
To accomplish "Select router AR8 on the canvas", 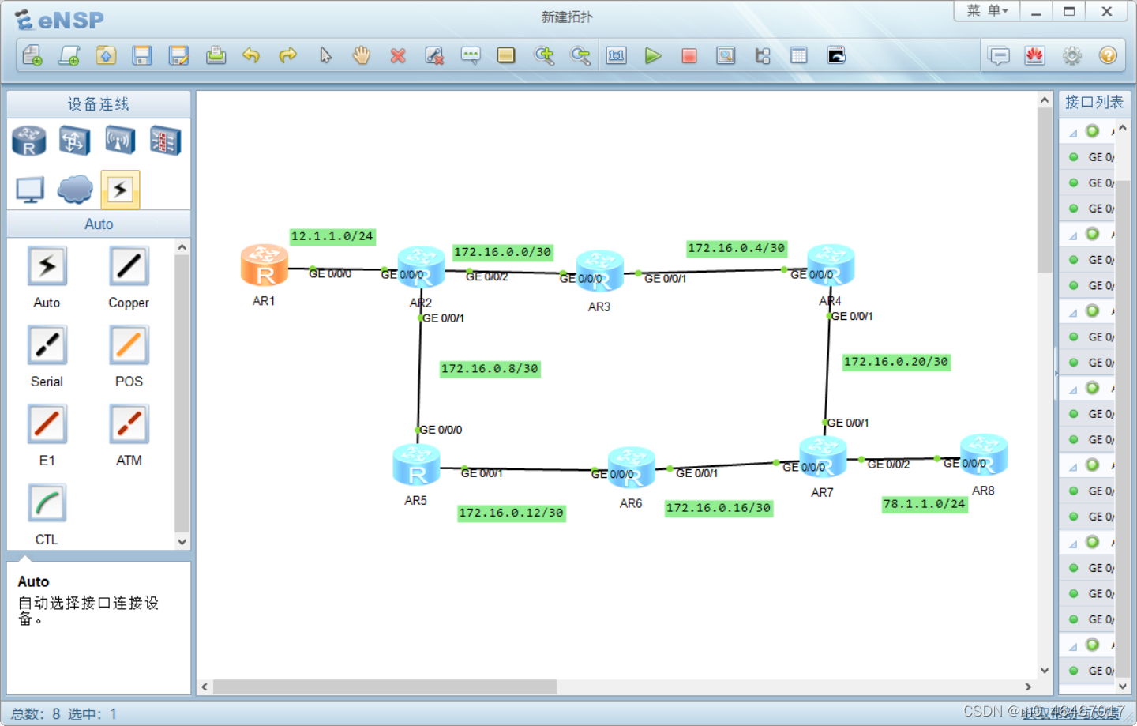I will pyautogui.click(x=983, y=455).
